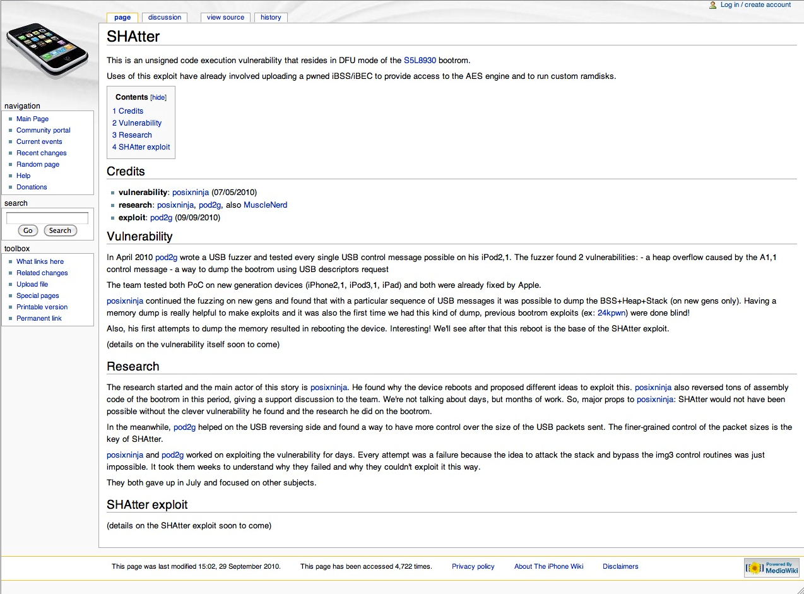This screenshot has width=804, height=594.
Task: Go to Main Page in navigation
Action: click(x=32, y=119)
